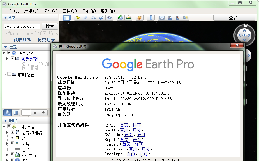Image resolution: width=259 pixels, height=167 pixels.
Task: Enable 临时位置 checkbox
Action: tap(9, 74)
